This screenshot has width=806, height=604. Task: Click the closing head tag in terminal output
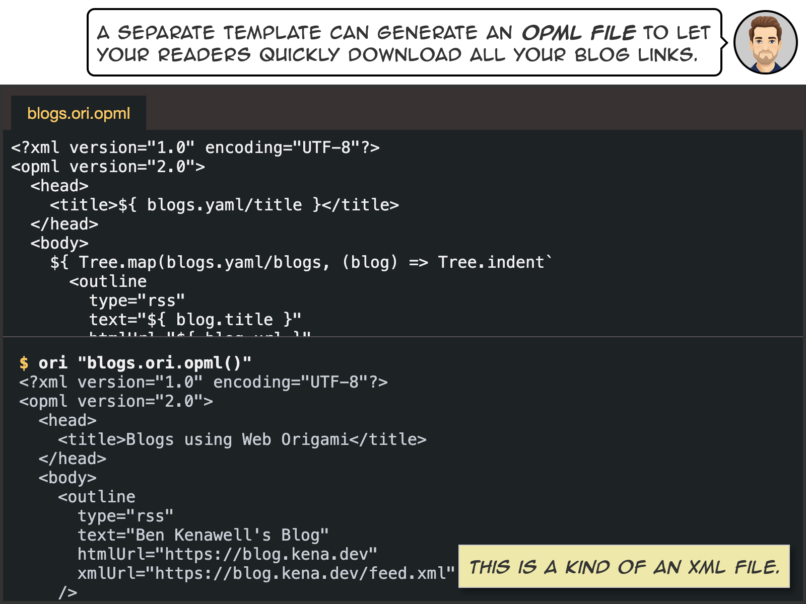coord(73,459)
